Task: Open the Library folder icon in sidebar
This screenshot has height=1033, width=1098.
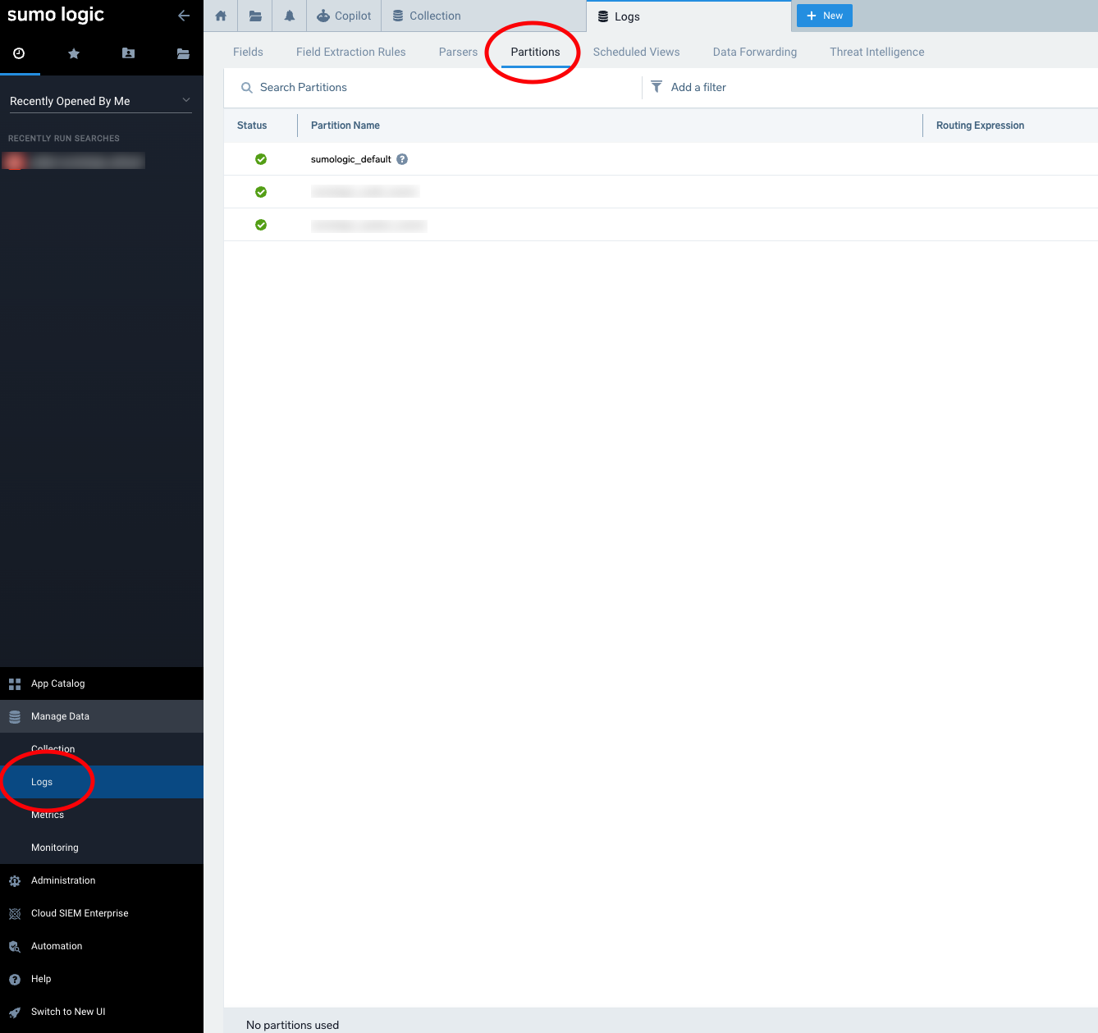Action: [x=183, y=53]
